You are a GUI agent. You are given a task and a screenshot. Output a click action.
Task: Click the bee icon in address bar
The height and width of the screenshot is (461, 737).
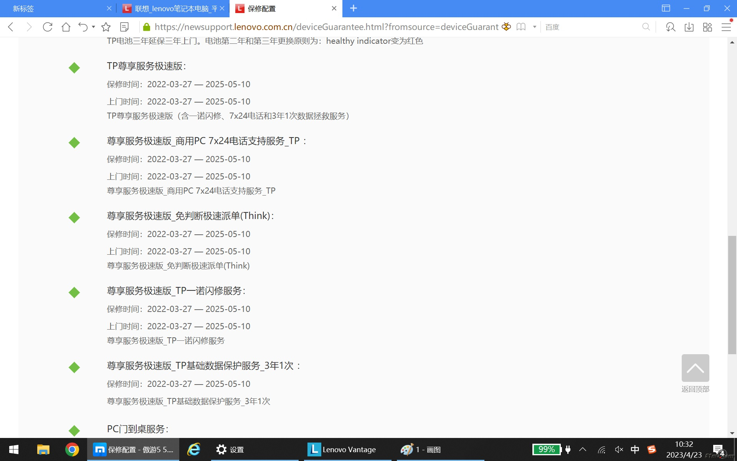(x=506, y=27)
